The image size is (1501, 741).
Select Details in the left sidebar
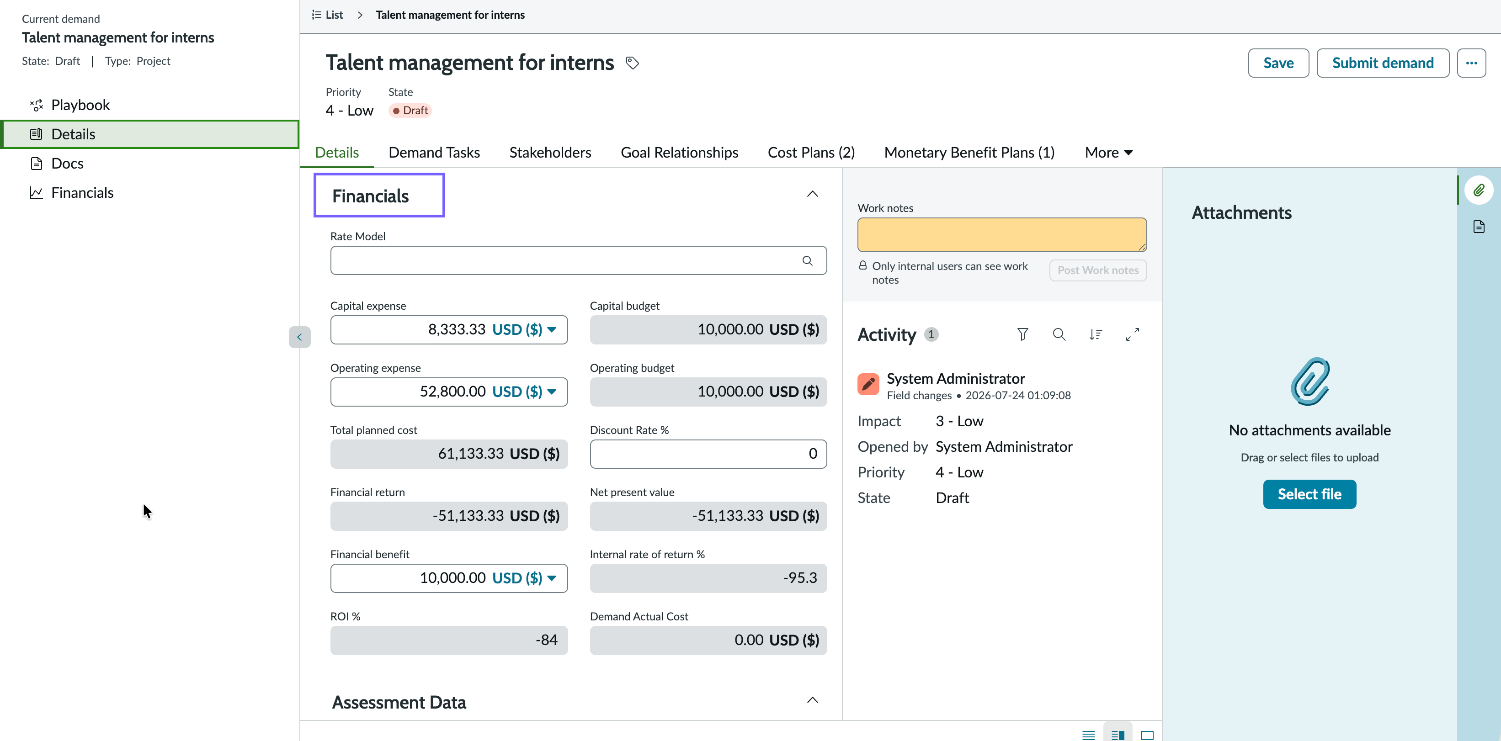(x=150, y=134)
